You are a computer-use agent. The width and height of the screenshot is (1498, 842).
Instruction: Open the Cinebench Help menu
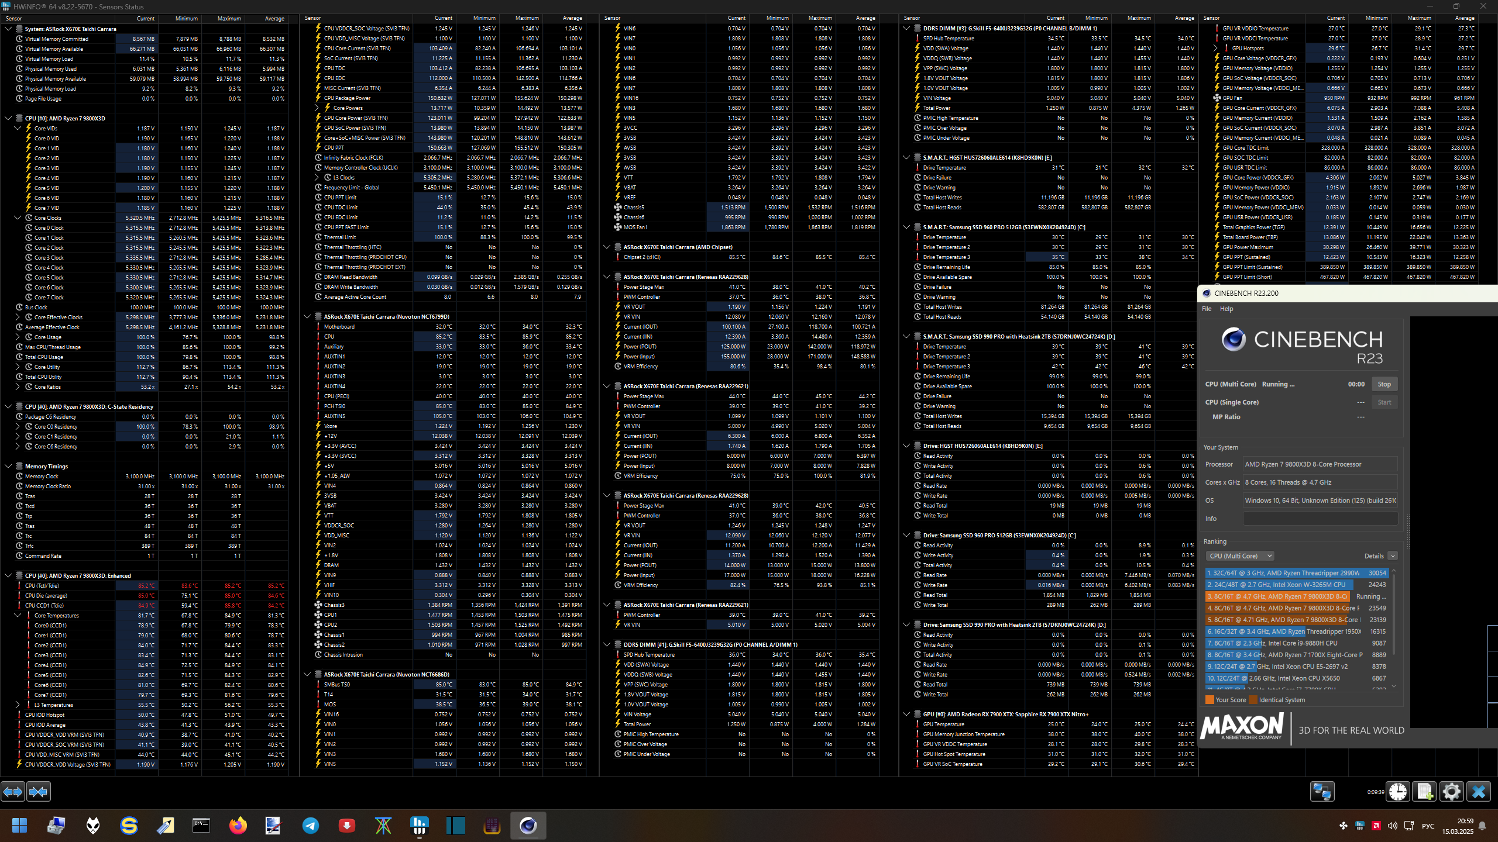pyautogui.click(x=1226, y=309)
